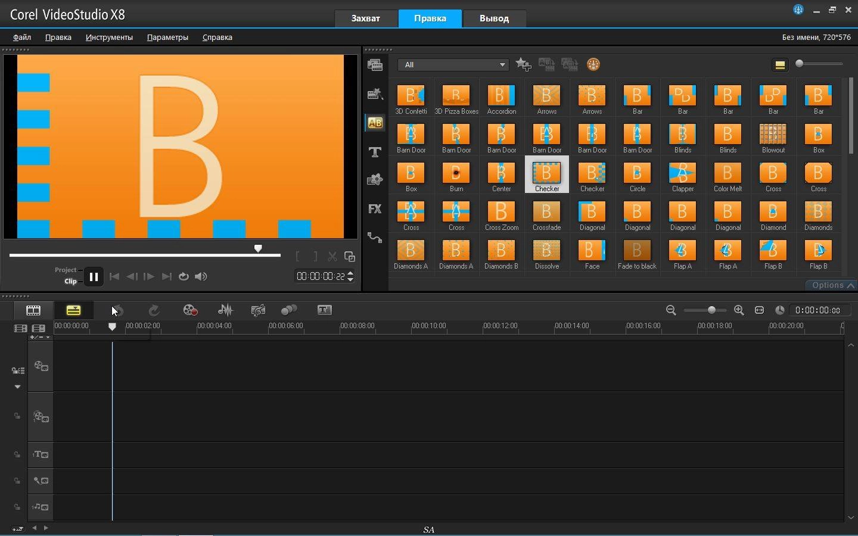Open the Instant Project library
This screenshot has height=536, width=858.
(x=375, y=94)
